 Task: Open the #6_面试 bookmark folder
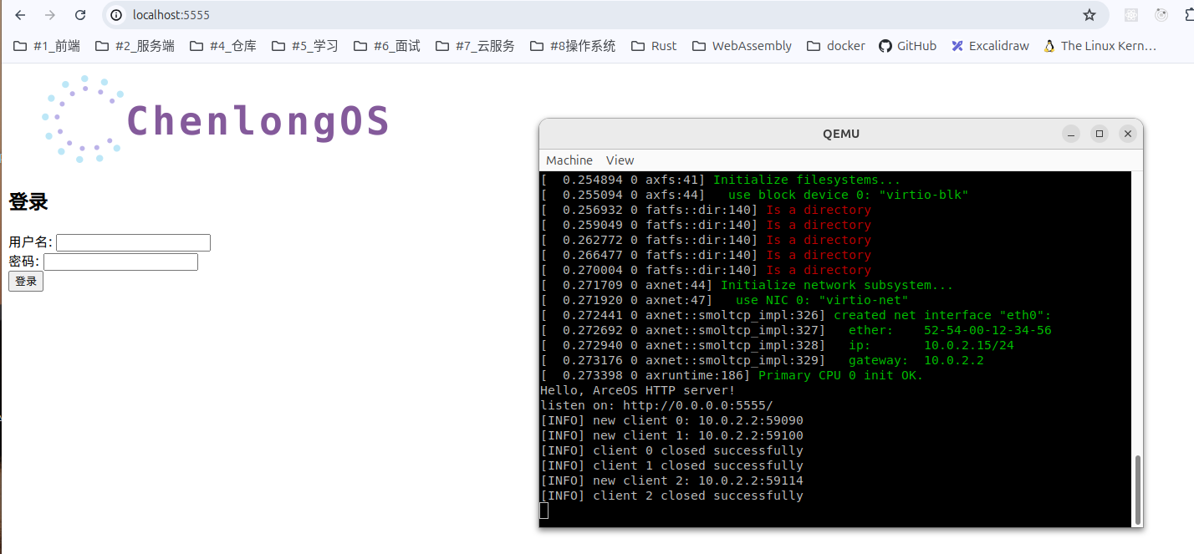tap(386, 46)
